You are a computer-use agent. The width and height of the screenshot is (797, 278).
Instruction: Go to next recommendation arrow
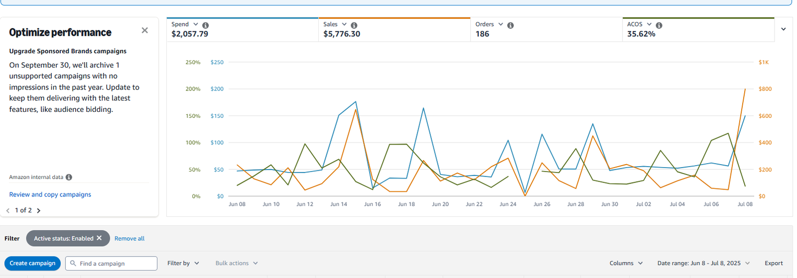point(38,211)
